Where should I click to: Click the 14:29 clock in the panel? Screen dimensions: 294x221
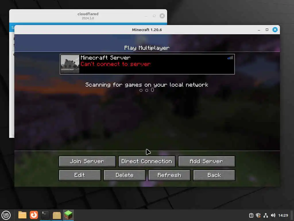point(283,215)
